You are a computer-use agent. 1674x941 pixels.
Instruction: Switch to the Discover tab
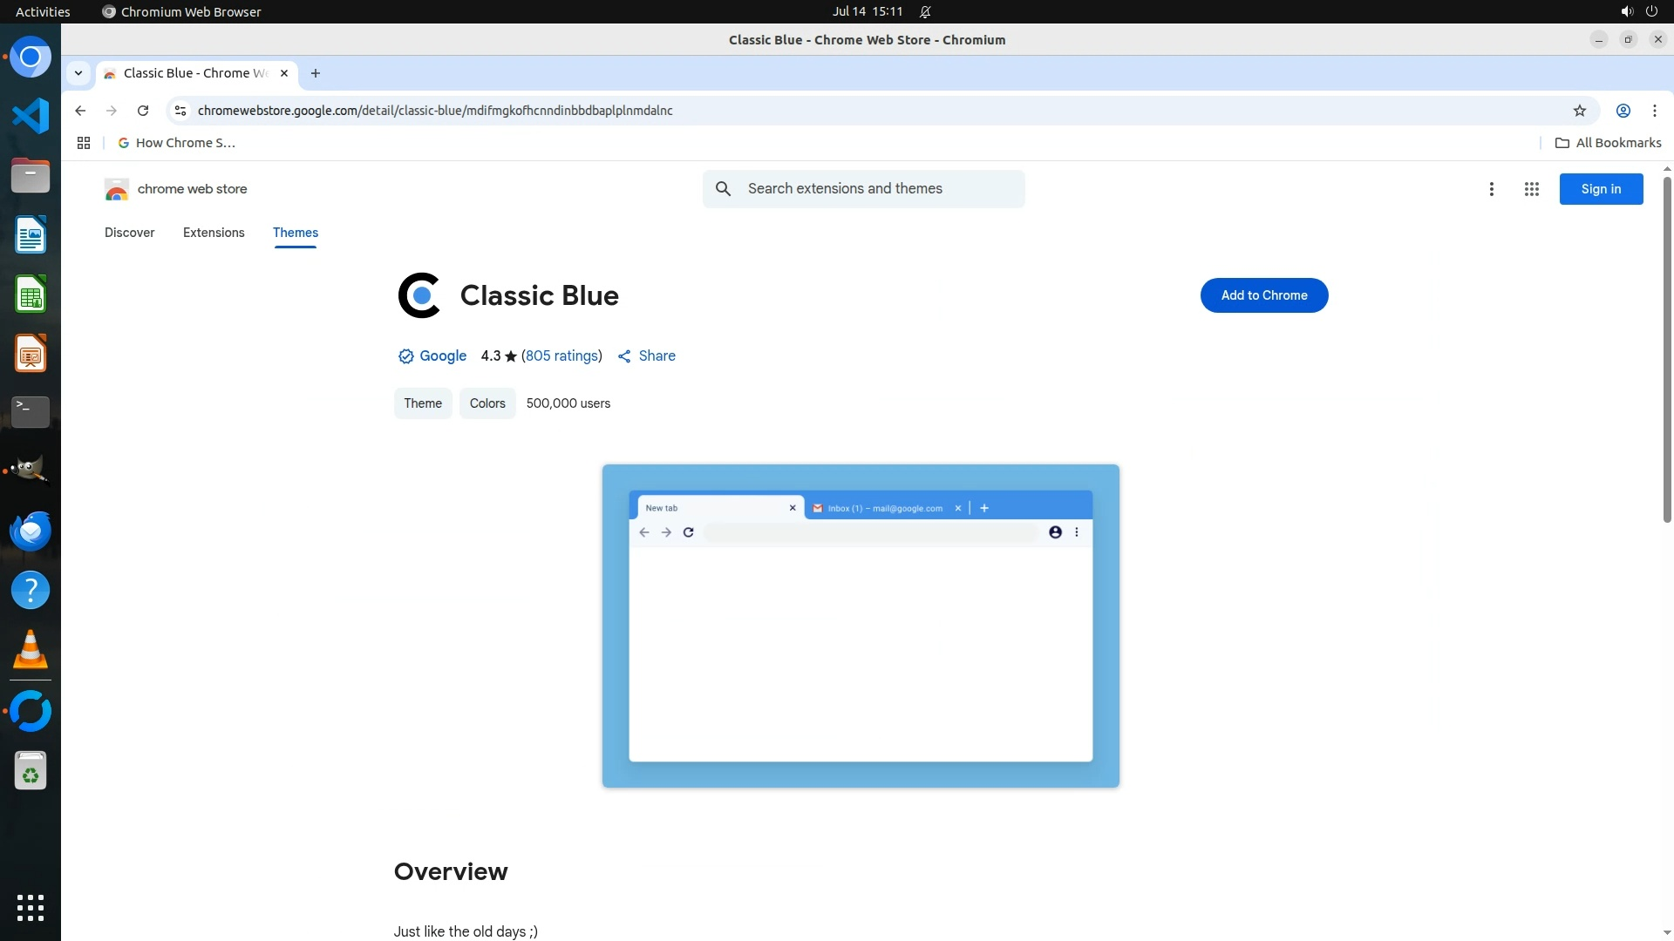[129, 233]
